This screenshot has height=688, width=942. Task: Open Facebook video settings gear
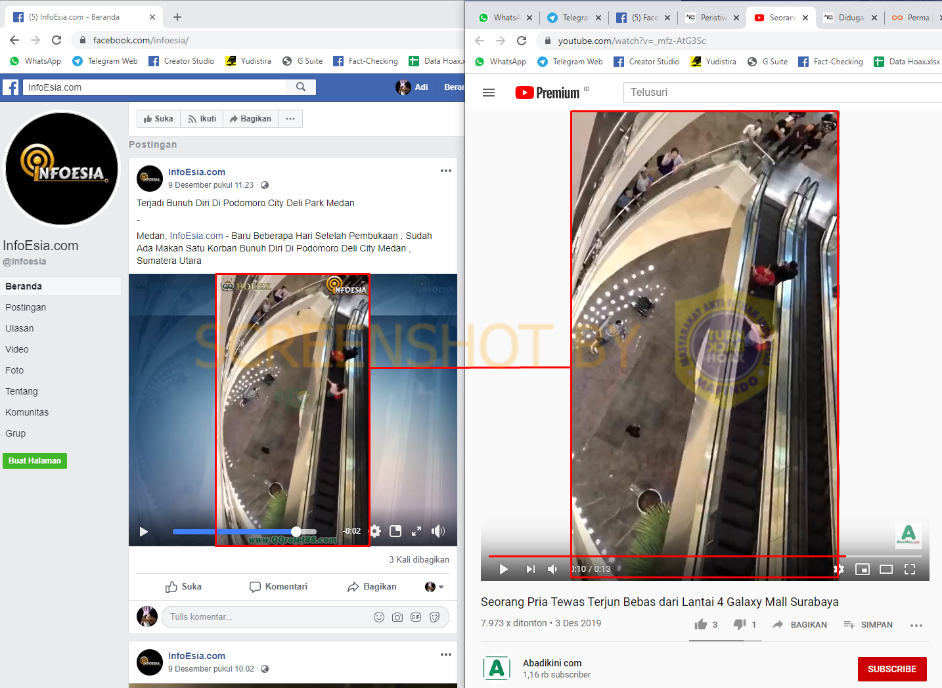pos(375,531)
